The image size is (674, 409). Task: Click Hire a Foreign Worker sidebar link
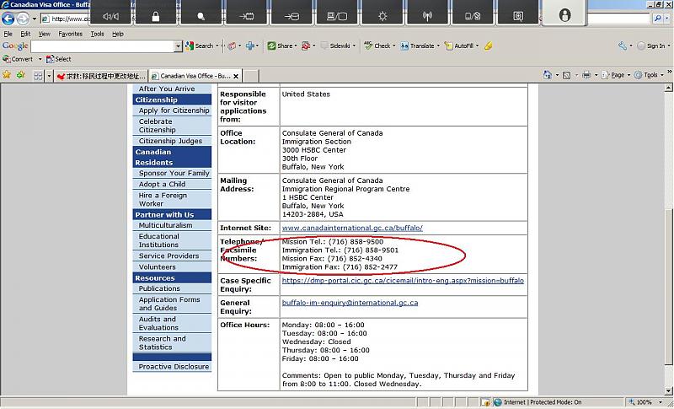click(x=163, y=199)
